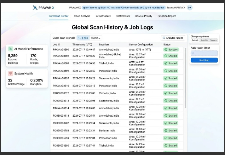Click the check icon in PI2030008718 status

(166, 116)
